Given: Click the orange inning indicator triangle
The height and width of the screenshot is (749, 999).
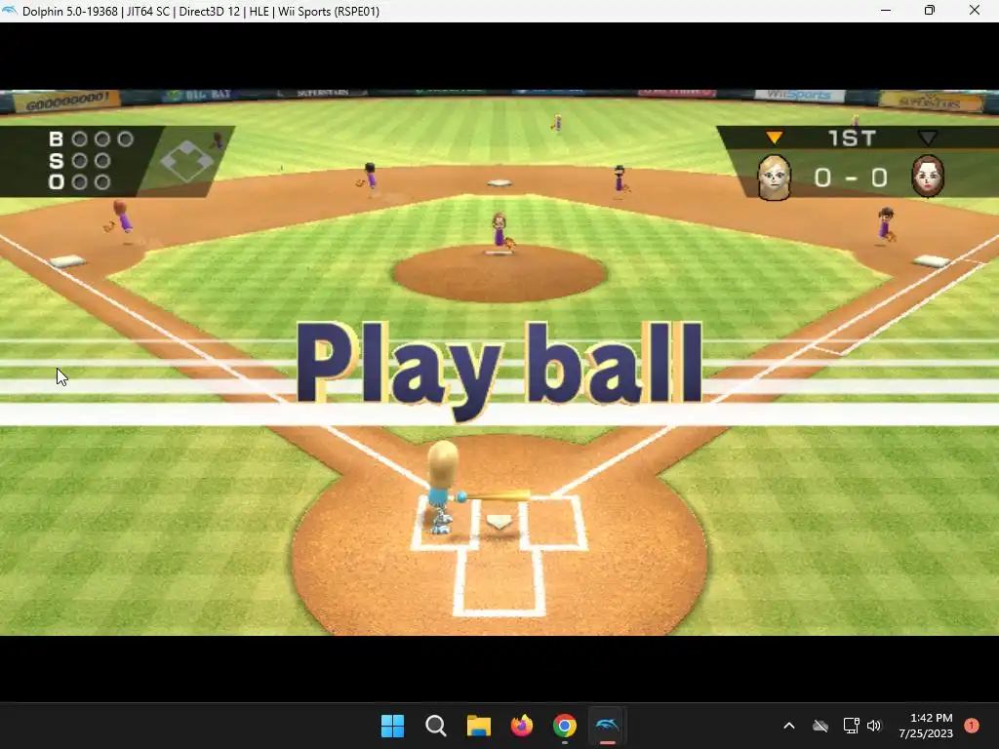Looking at the screenshot, I should (774, 138).
